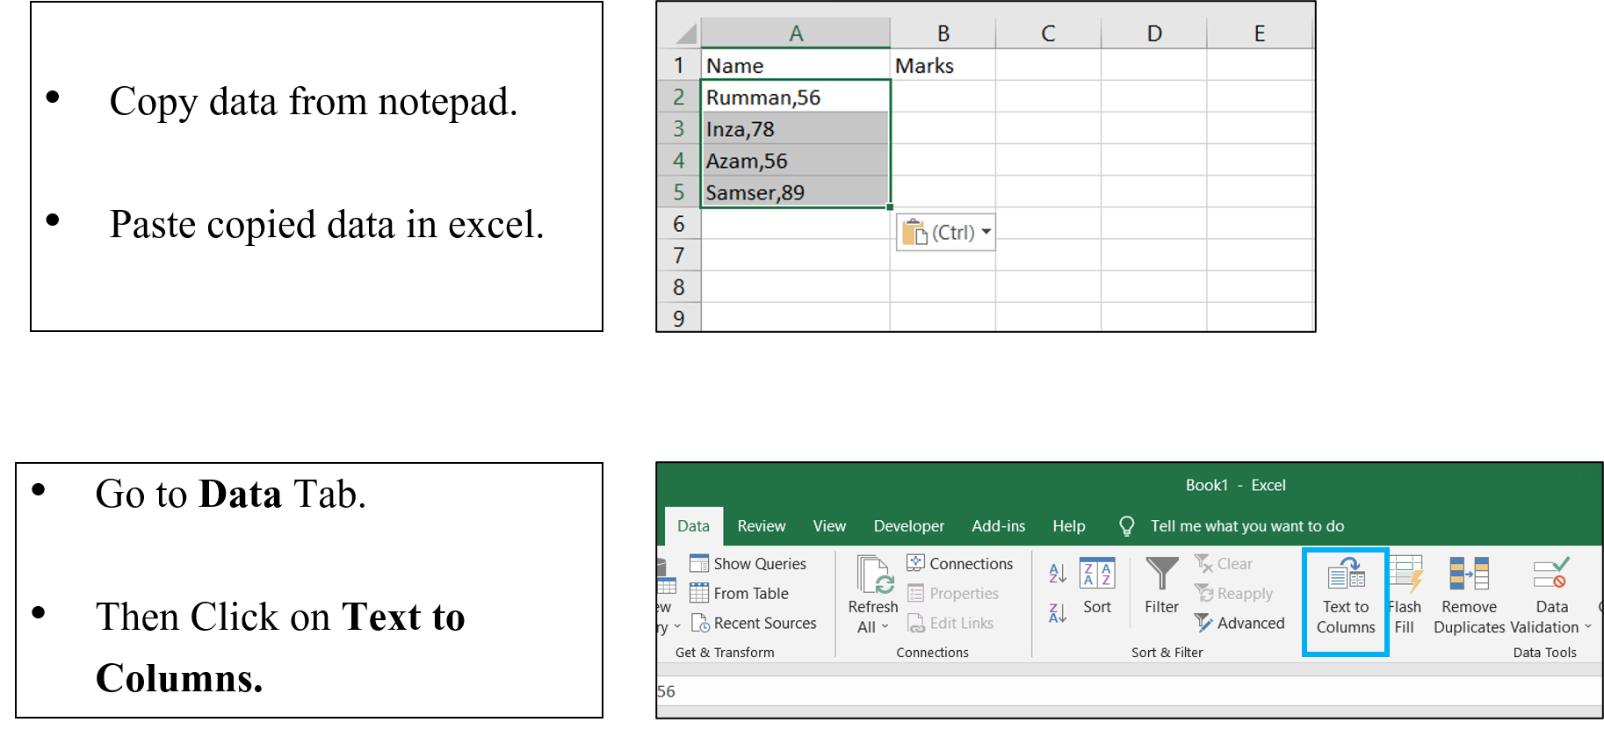
Task: Select the Azam,56 cell
Action: point(795,161)
